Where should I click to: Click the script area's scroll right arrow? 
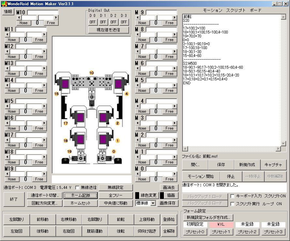point(278,149)
